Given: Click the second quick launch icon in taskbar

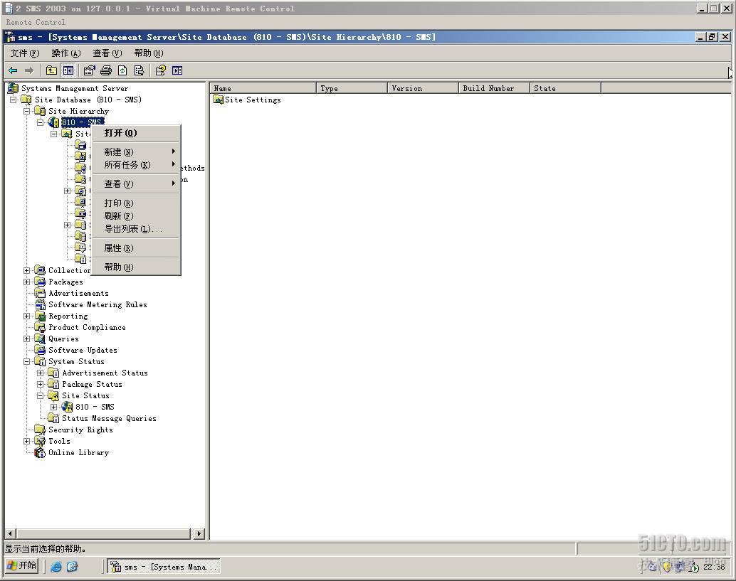Looking at the screenshot, I should click(72, 567).
